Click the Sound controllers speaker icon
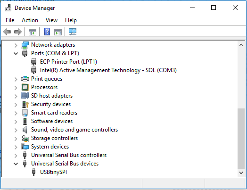The width and height of the screenshot is (247, 190). pyautogui.click(x=25, y=130)
